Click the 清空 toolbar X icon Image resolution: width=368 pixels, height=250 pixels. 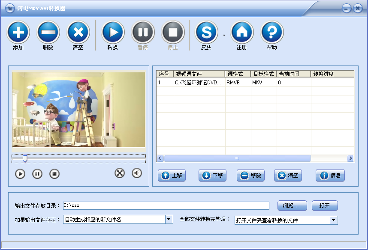tap(78, 32)
